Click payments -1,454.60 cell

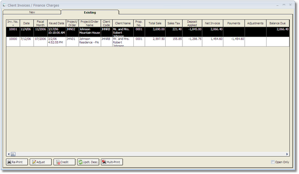click(x=234, y=42)
